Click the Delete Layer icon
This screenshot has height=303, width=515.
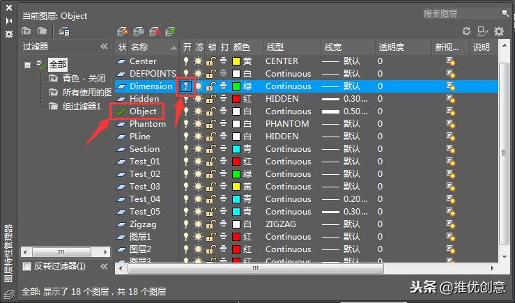pos(155,31)
